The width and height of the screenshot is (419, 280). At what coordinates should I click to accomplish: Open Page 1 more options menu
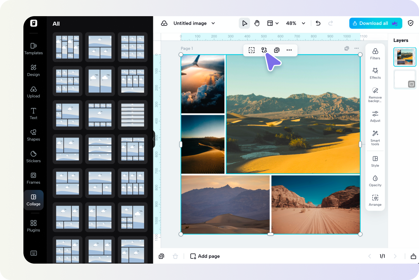click(357, 49)
